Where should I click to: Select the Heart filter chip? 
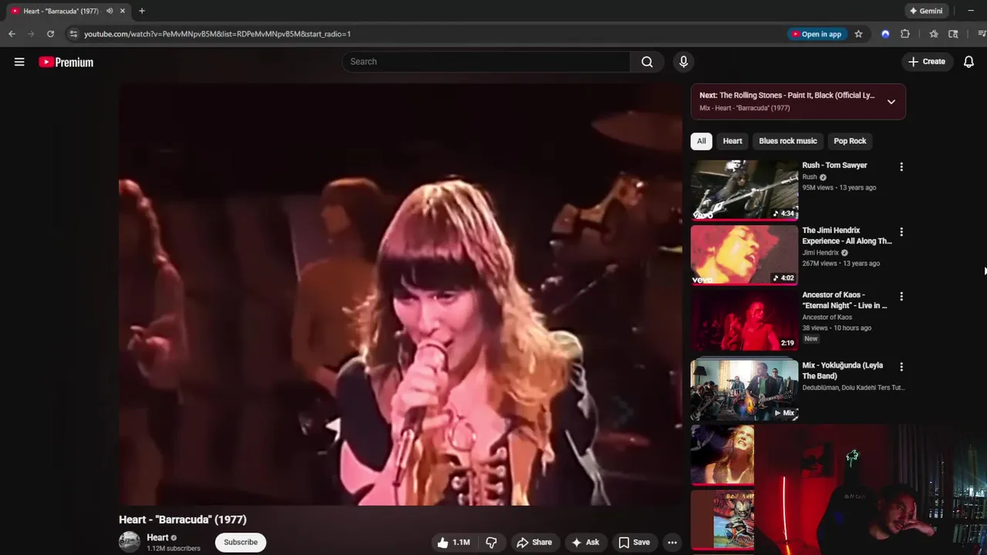click(x=733, y=141)
